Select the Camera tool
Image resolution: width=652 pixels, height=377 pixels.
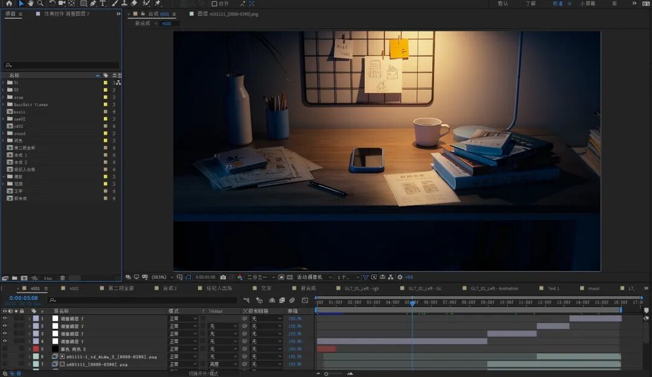(62, 3)
